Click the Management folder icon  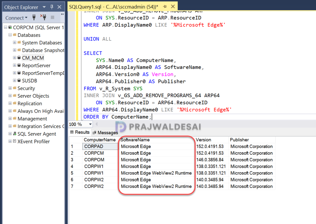click(x=15, y=118)
